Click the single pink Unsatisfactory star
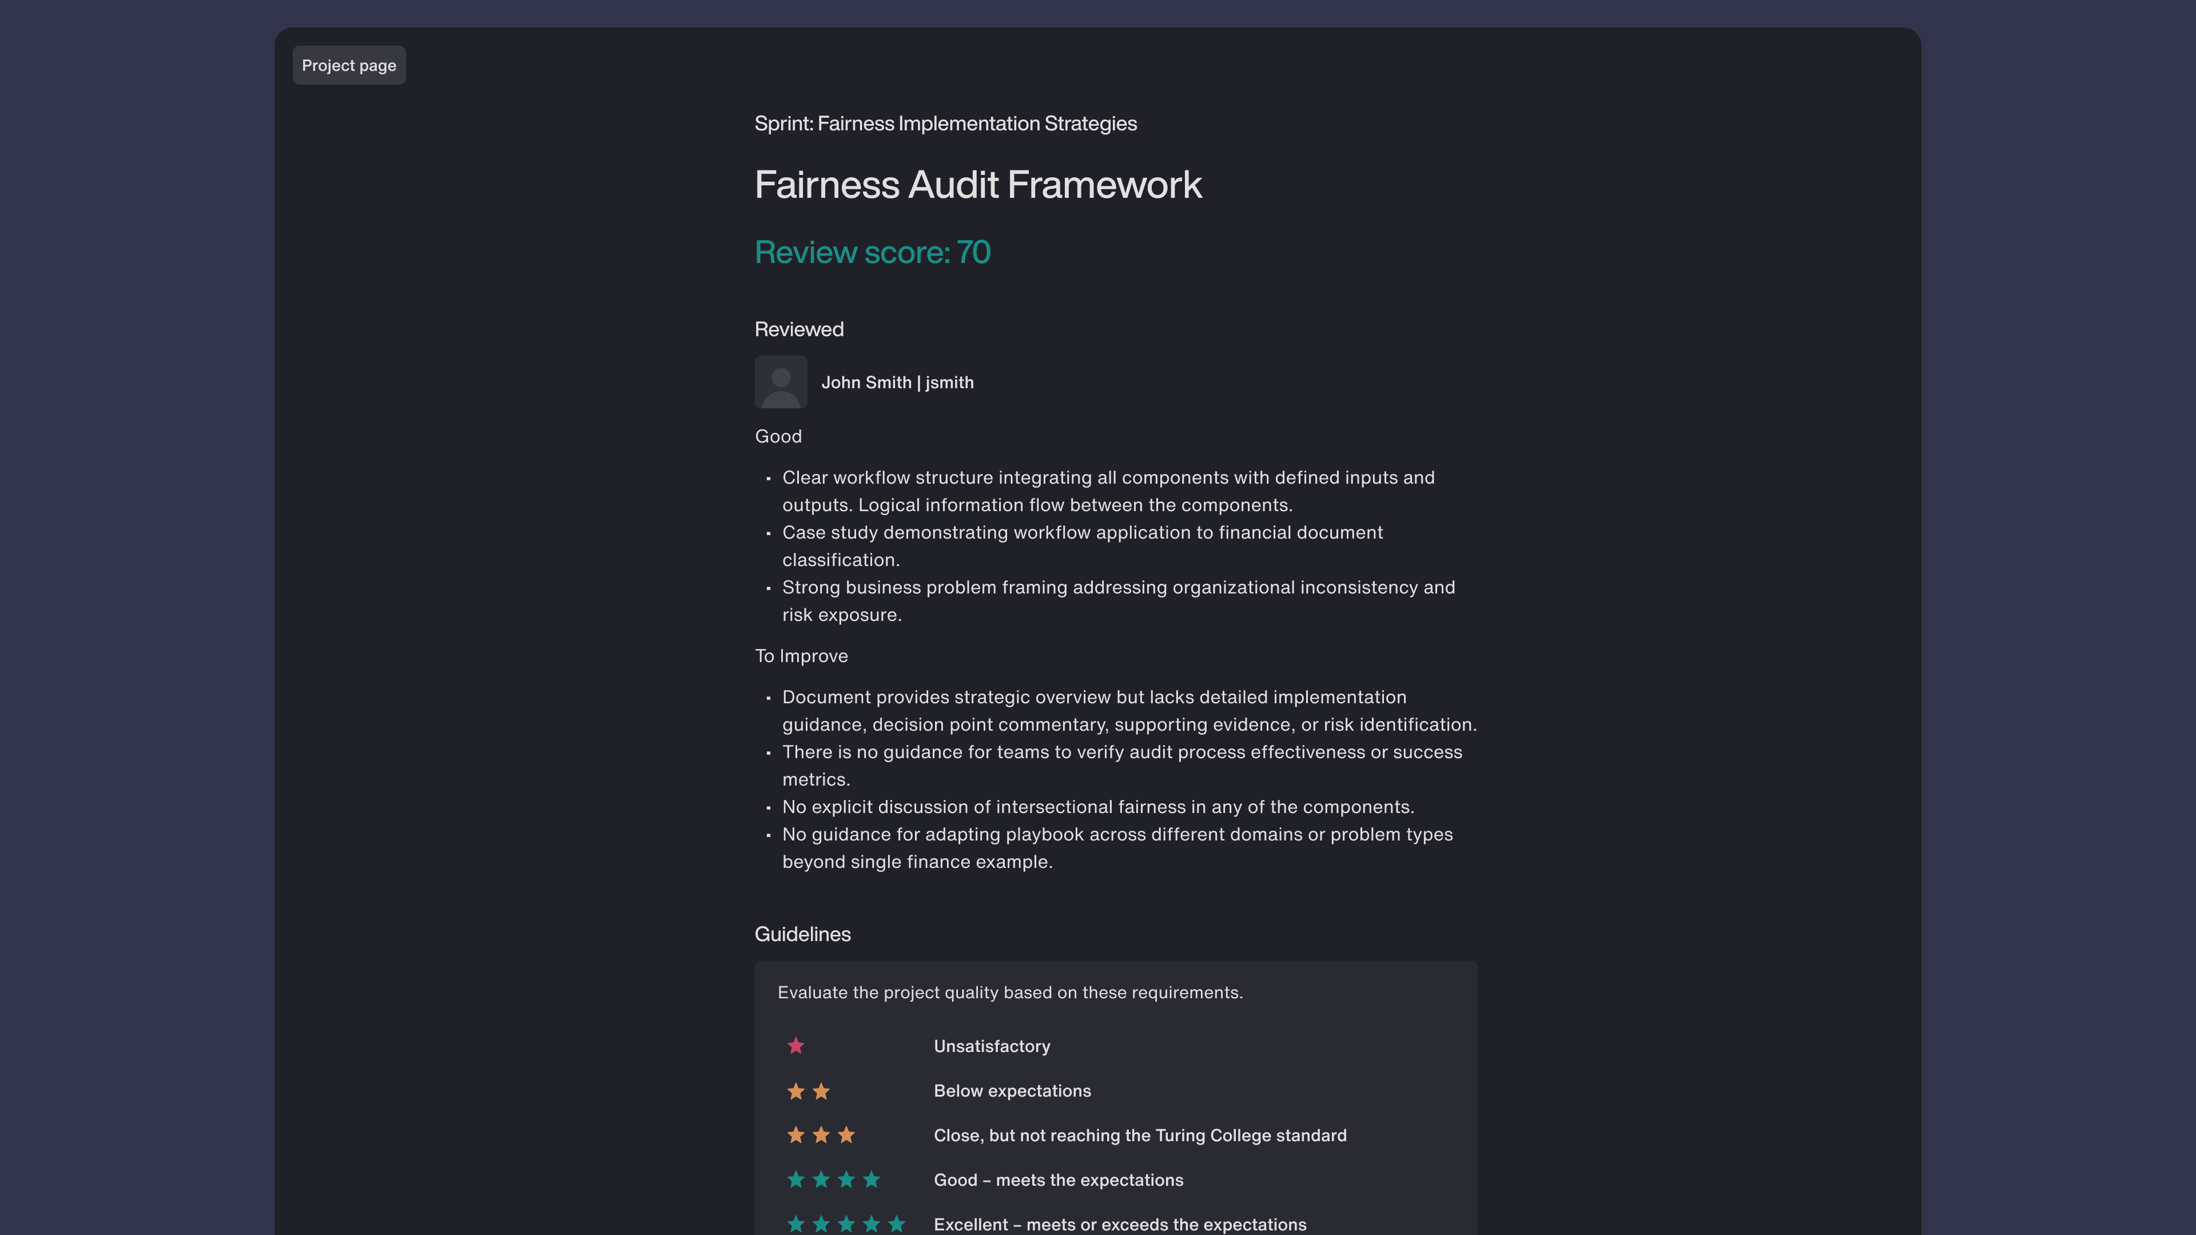 coord(795,1046)
